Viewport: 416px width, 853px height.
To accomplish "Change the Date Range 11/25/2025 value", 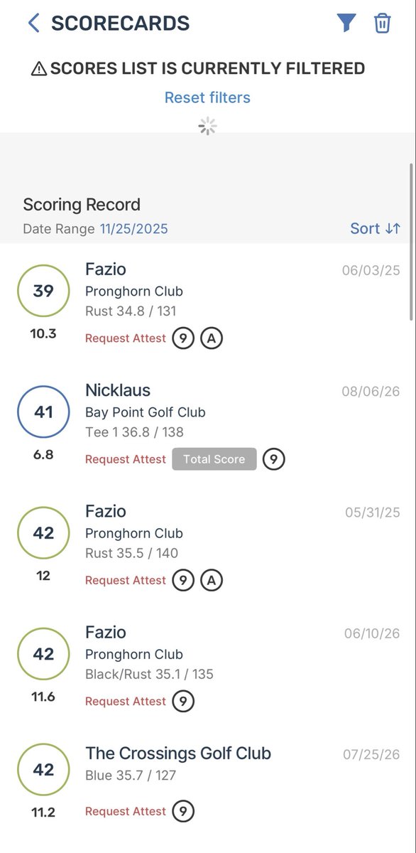I will [134, 229].
